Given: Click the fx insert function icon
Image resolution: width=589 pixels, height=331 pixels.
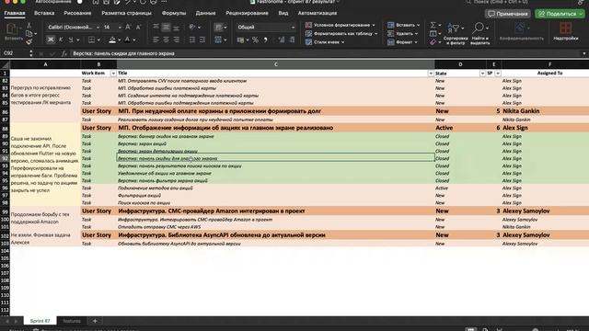Looking at the screenshot, I should pos(64,53).
